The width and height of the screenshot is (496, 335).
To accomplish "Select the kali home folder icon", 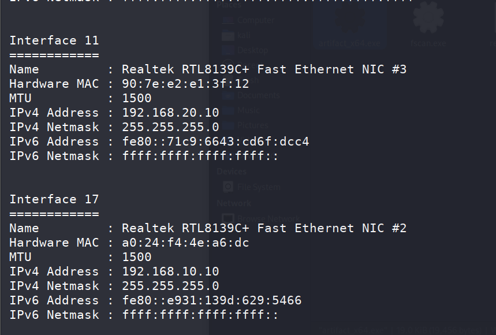I will click(x=228, y=35).
